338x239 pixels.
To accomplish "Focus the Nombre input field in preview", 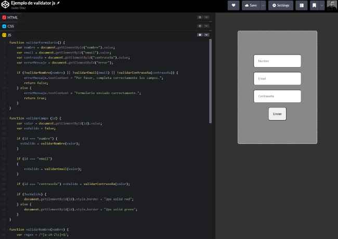I will pos(277,61).
